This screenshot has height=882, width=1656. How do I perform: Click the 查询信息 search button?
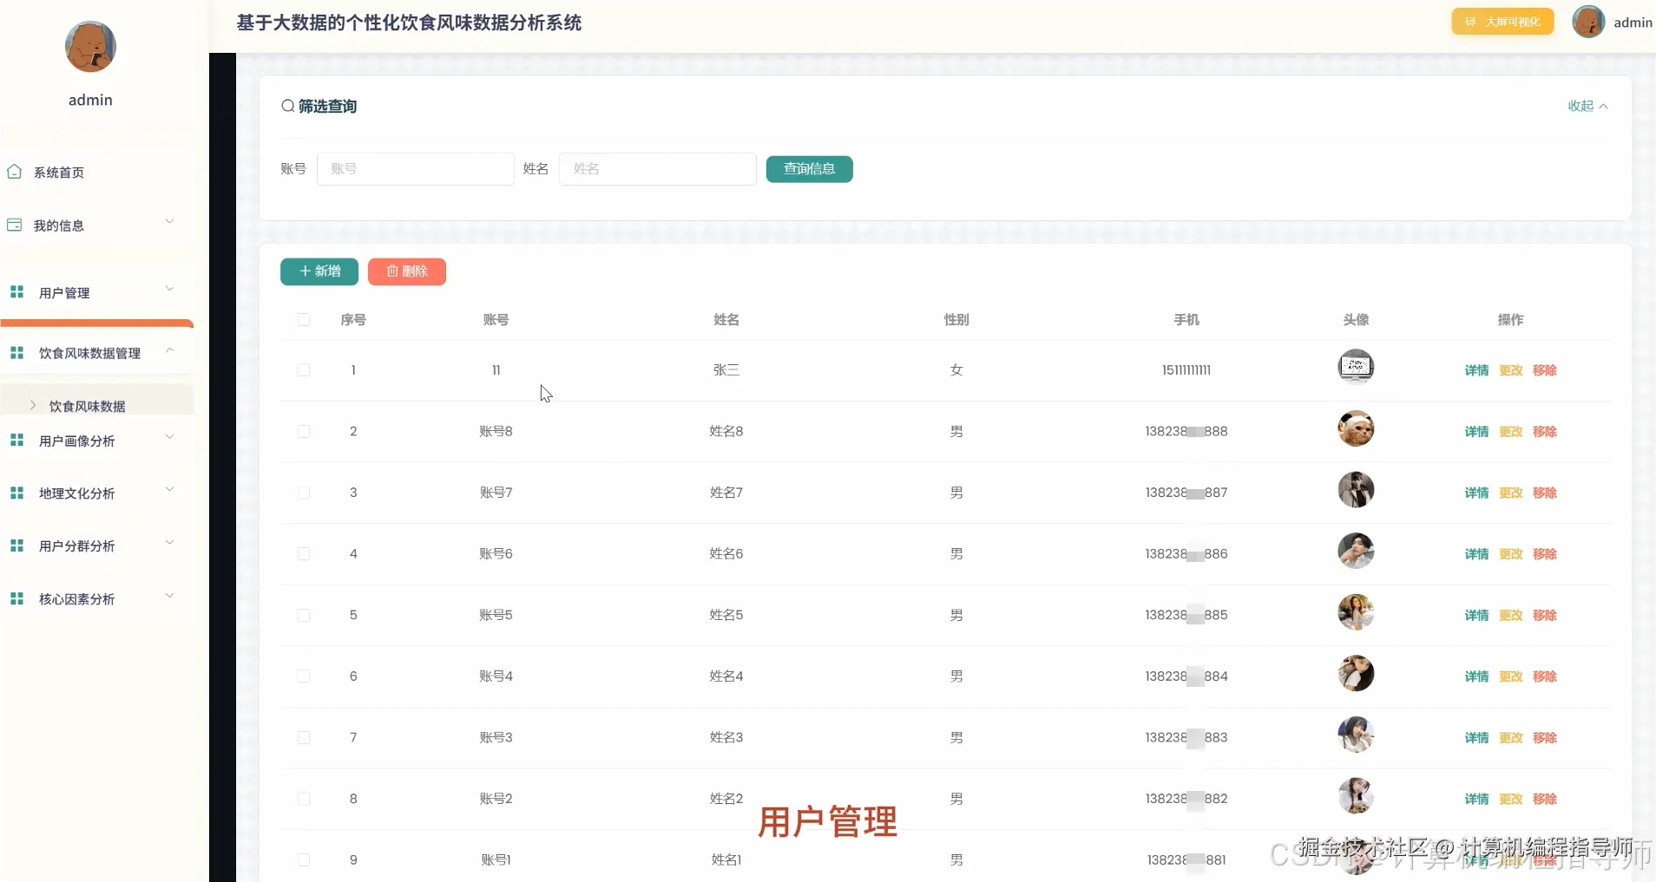[809, 169]
